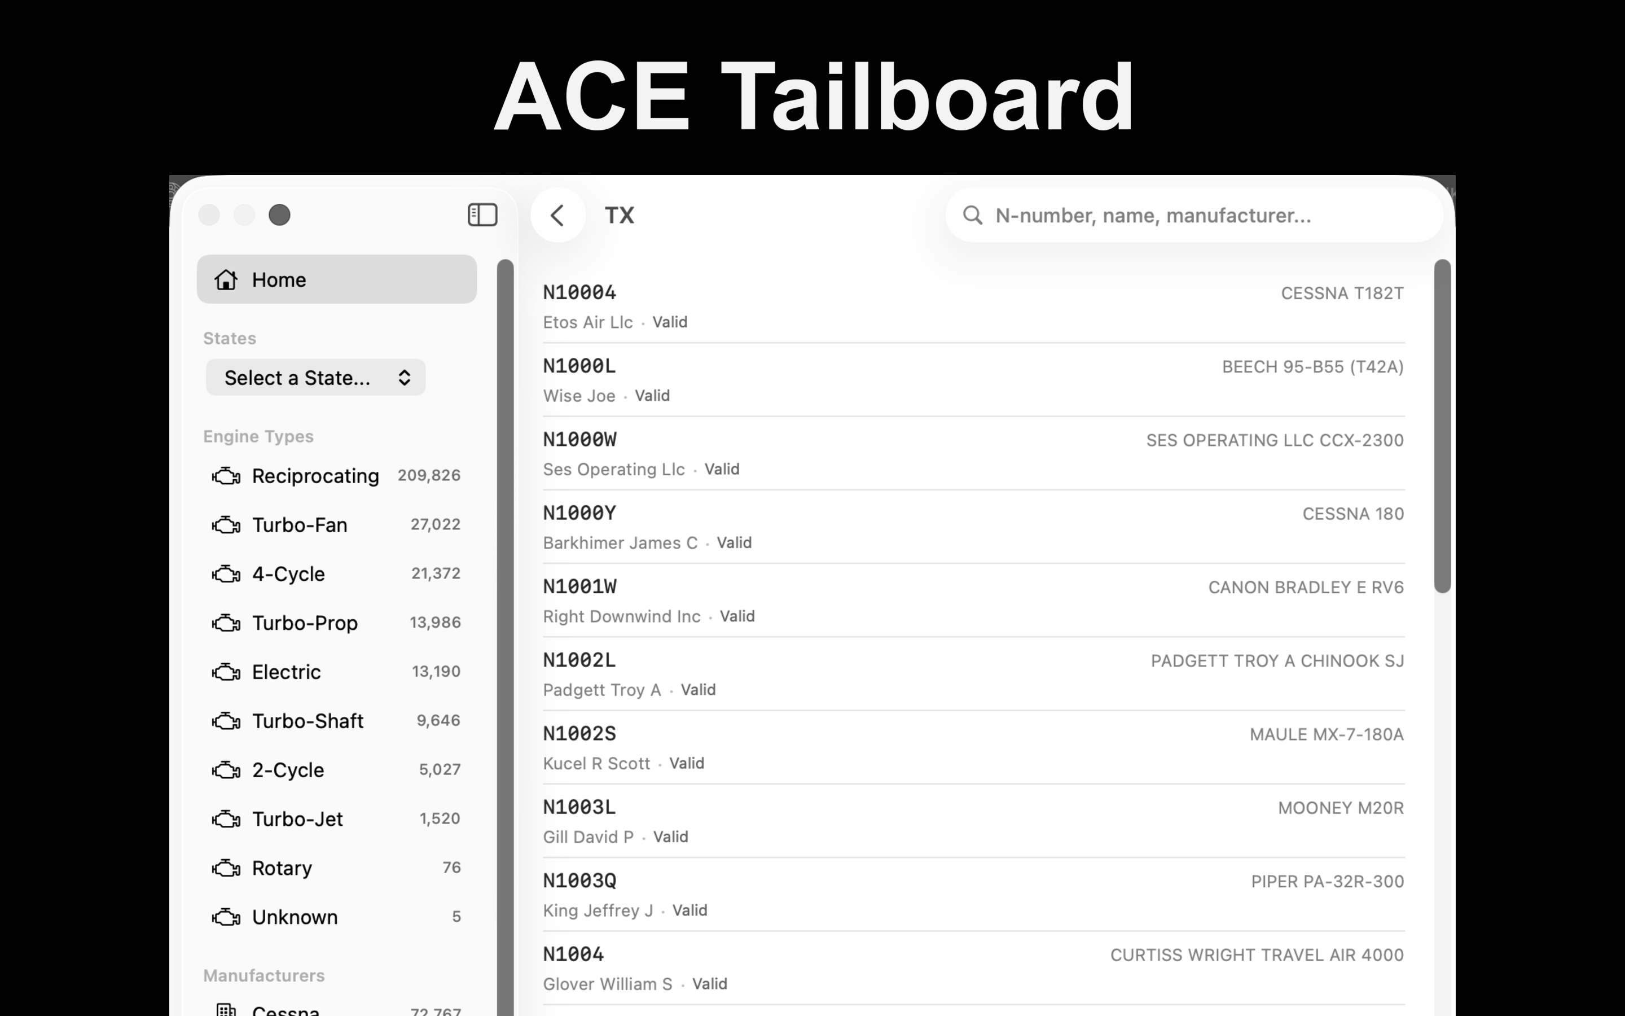The height and width of the screenshot is (1016, 1625).
Task: Click the MAULE MX-7-180A label
Action: (1327, 734)
